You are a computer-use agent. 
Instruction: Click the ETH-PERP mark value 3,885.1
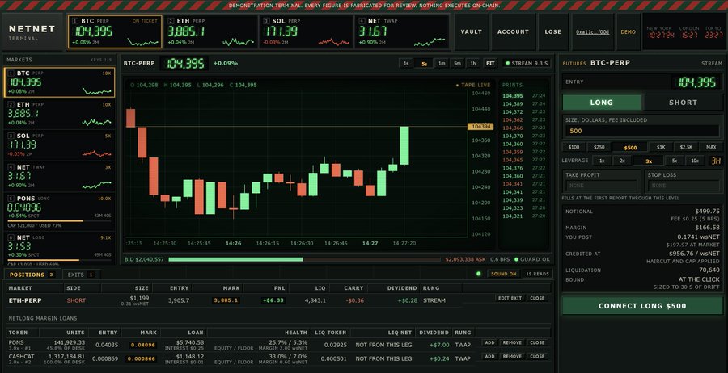[x=226, y=300]
